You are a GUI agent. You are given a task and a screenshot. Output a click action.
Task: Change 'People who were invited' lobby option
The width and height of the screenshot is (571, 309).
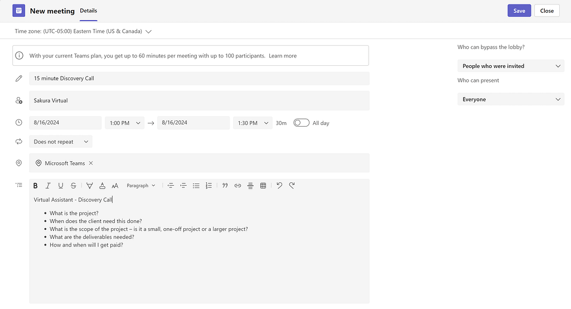pyautogui.click(x=511, y=66)
